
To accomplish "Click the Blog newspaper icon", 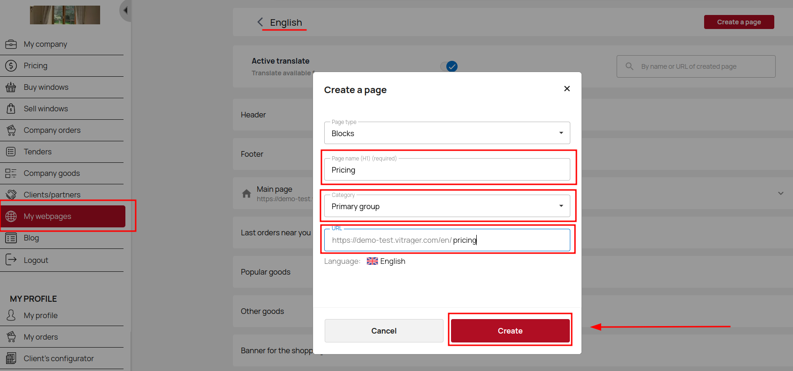I will point(11,238).
